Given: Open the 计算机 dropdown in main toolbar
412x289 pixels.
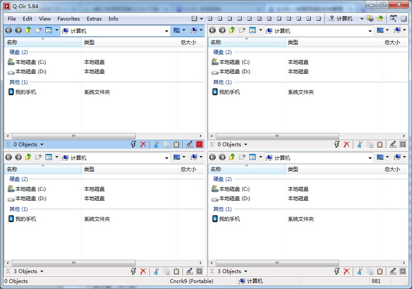Looking at the screenshot, I should click(x=362, y=18).
